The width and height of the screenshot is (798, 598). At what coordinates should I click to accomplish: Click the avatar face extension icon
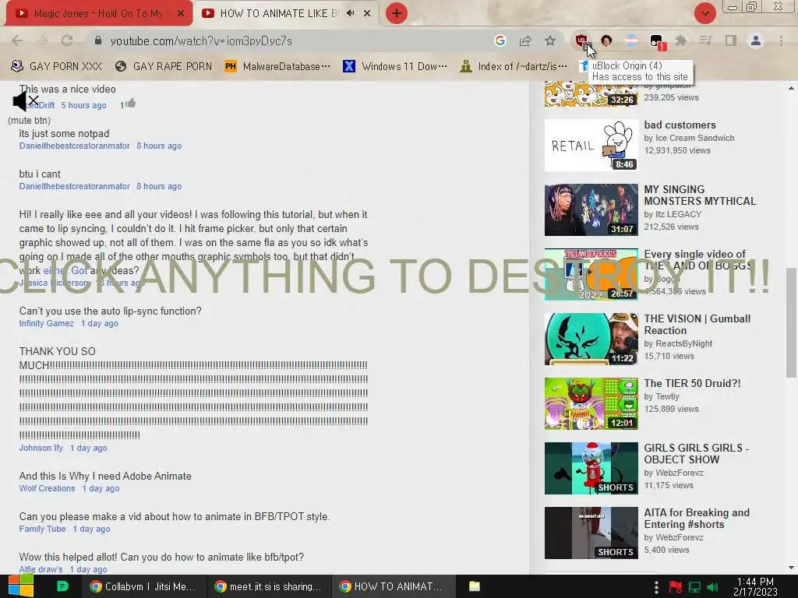pyautogui.click(x=606, y=40)
